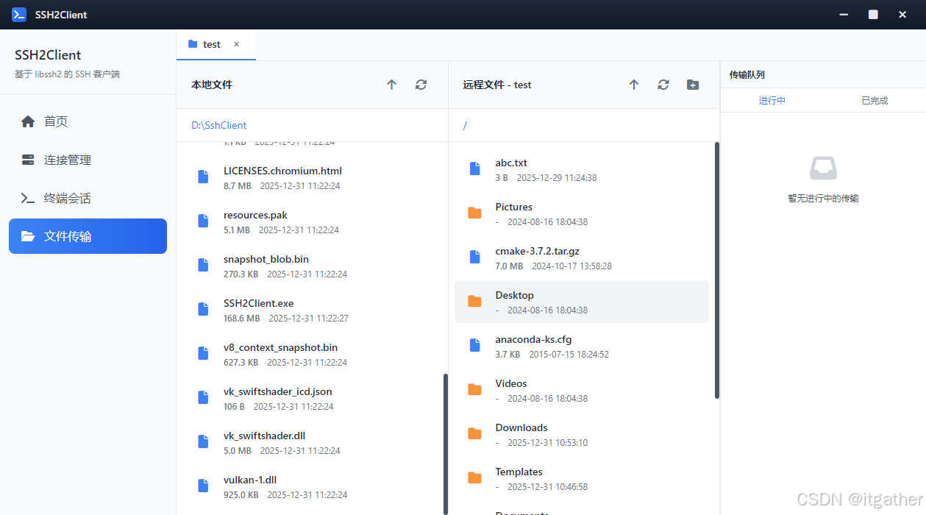
Task: Click the file icon of SSH2Client.exe
Action: [x=203, y=309]
